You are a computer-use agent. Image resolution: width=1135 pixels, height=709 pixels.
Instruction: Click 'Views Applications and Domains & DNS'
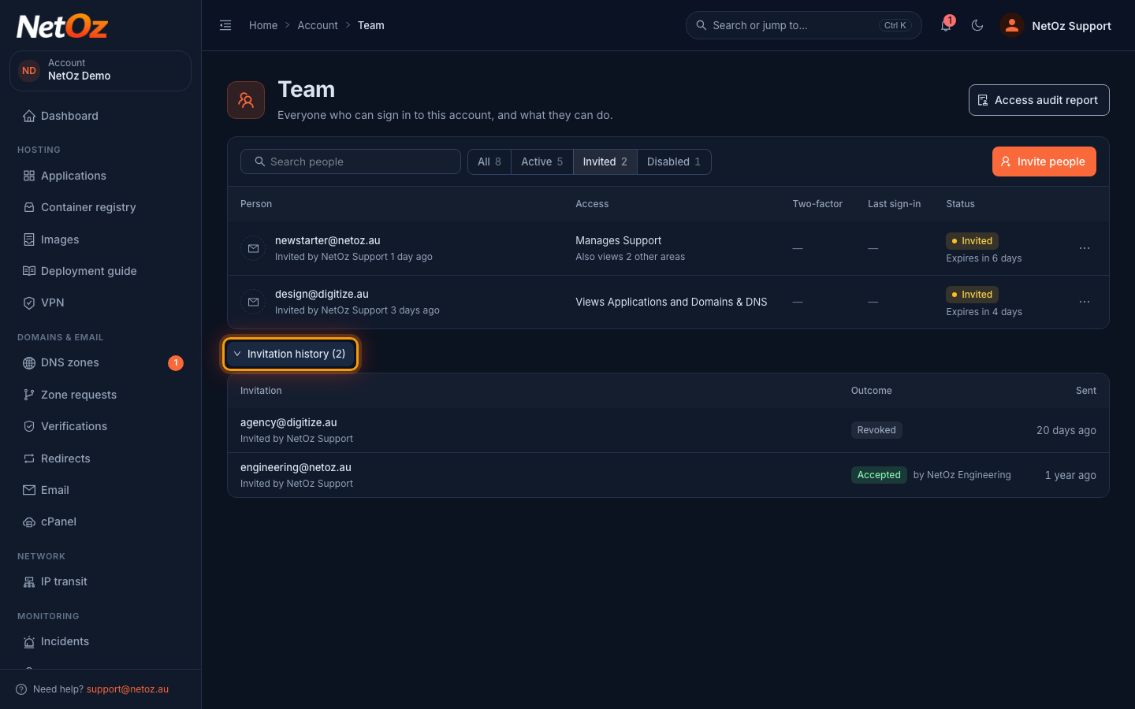pyautogui.click(x=671, y=302)
